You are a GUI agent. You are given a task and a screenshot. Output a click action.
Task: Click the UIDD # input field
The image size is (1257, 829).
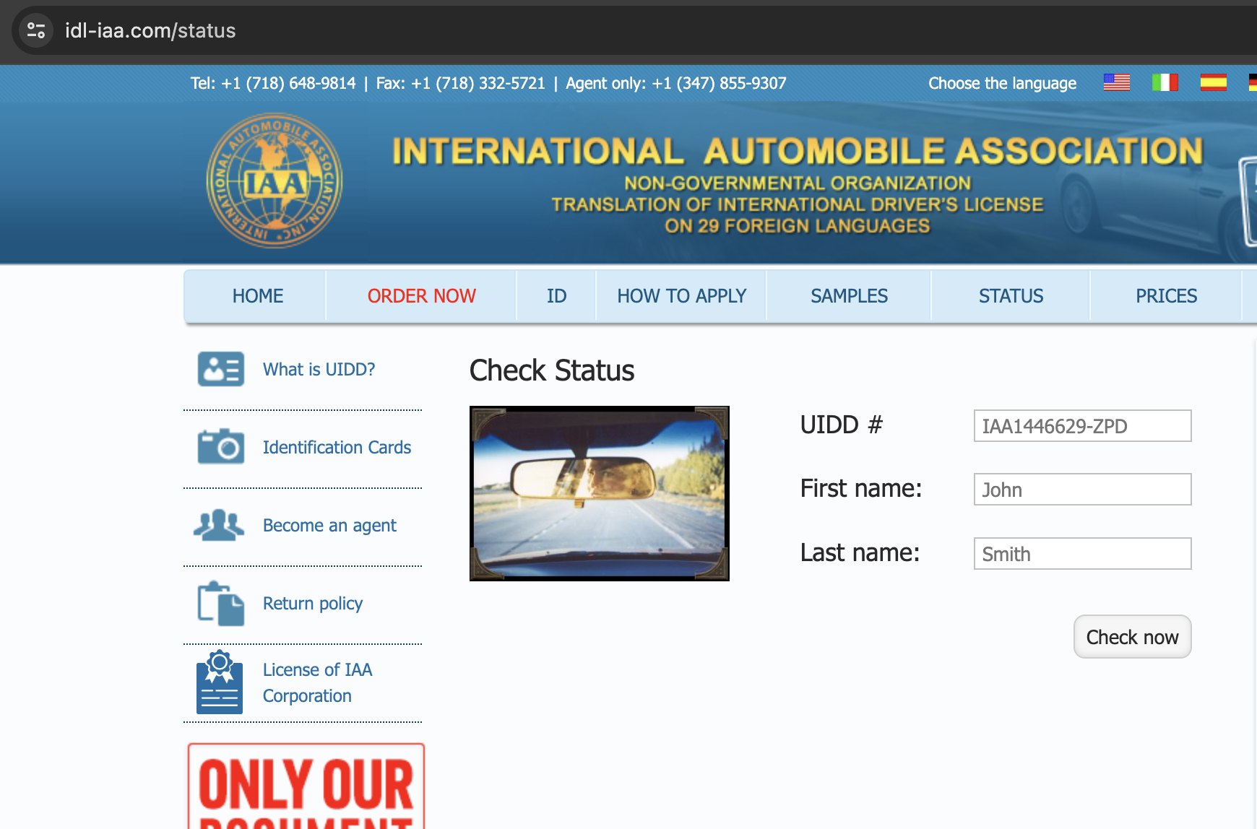pos(1082,426)
